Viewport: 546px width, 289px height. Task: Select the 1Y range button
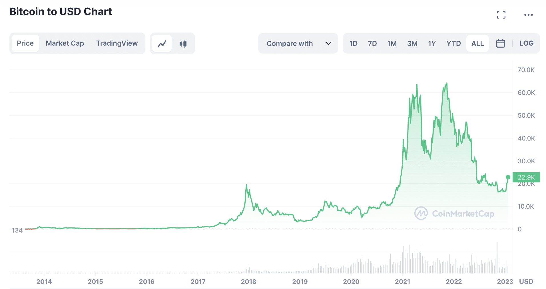pyautogui.click(x=432, y=43)
